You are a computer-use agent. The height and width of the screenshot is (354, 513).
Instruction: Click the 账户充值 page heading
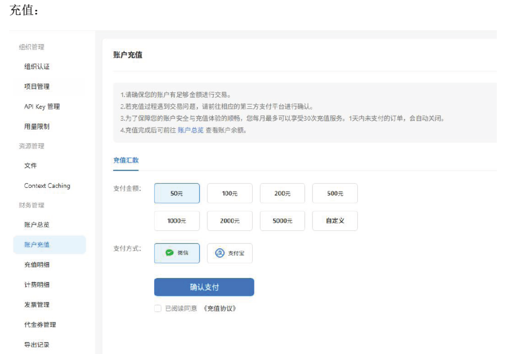[x=128, y=55]
